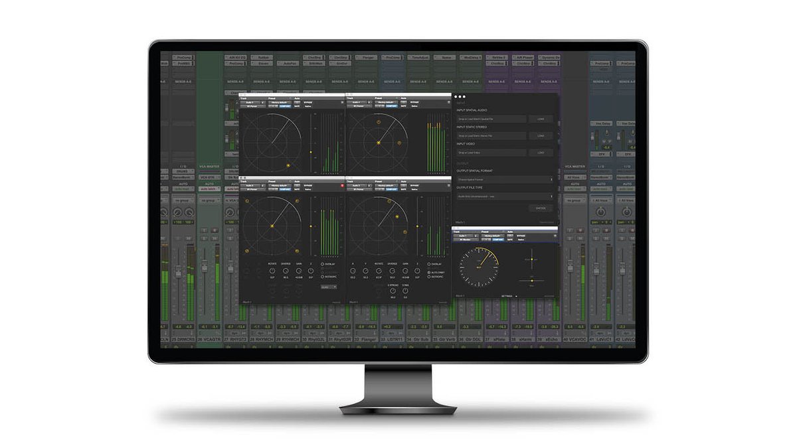Viewport: 797px width, 448px height.
Task: Open factory default preset menu in lower-left plugin
Action: point(280,186)
